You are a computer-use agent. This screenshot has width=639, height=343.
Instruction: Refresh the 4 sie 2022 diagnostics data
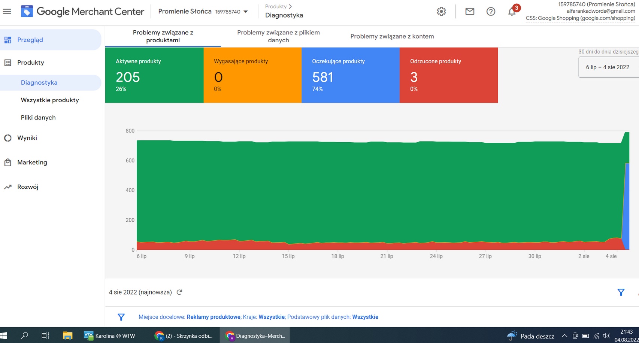(x=179, y=292)
